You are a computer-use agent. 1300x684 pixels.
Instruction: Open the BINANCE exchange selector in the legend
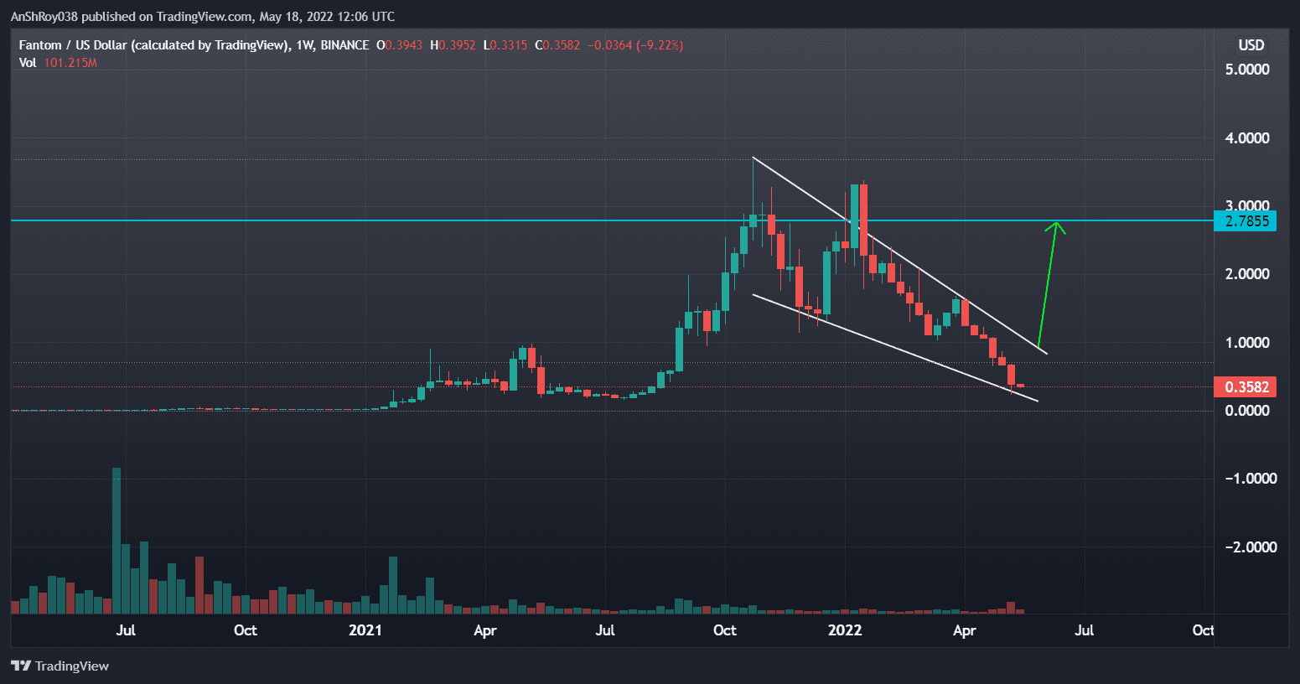click(x=344, y=45)
